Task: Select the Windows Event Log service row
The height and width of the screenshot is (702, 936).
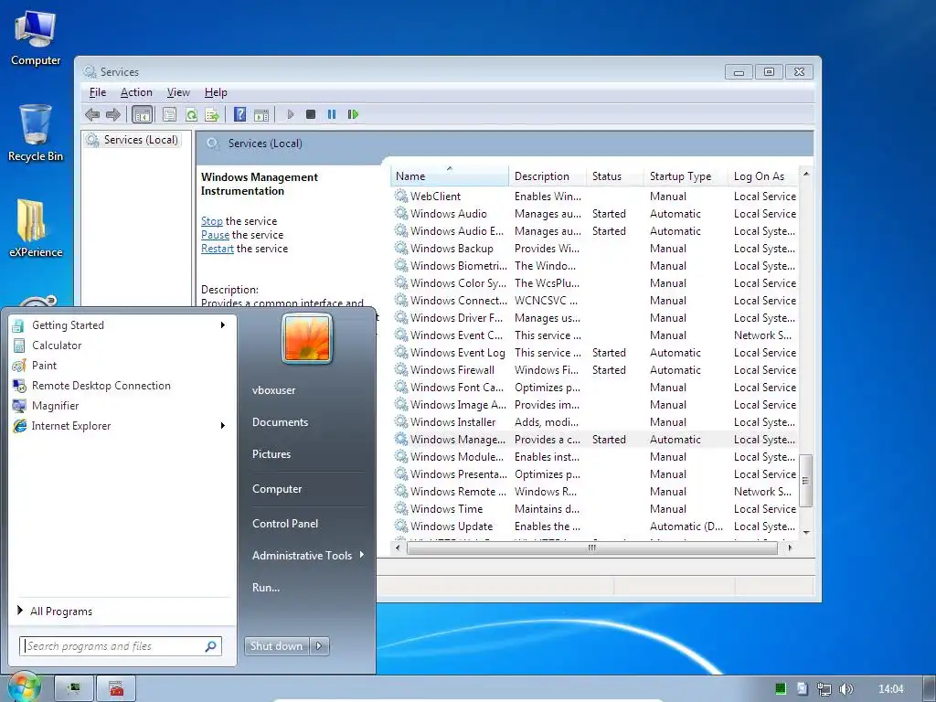Action: [595, 353]
